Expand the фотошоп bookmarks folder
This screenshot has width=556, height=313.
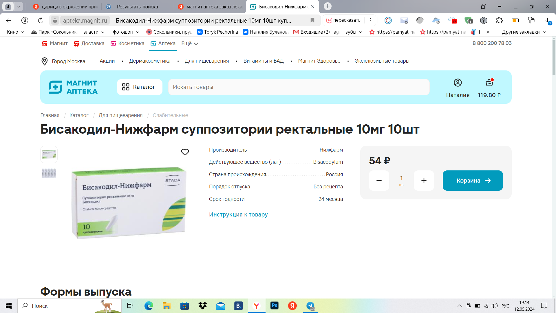click(126, 32)
